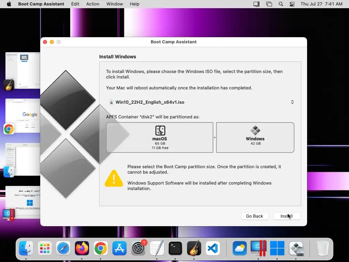
Task: Open the Apple menu
Action: point(9,4)
